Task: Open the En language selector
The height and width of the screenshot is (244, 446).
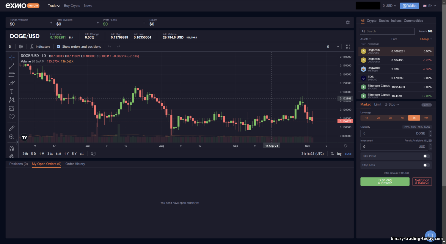Action: (x=429, y=6)
